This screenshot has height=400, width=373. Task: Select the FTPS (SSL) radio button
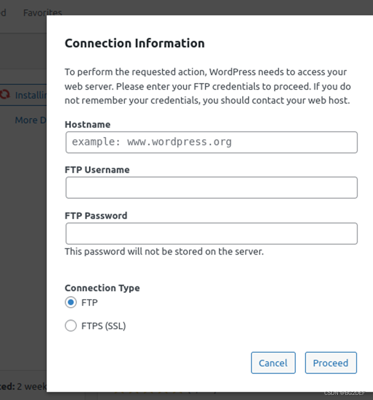tap(71, 326)
